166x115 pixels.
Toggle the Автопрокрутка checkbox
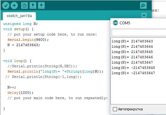click(x=115, y=109)
